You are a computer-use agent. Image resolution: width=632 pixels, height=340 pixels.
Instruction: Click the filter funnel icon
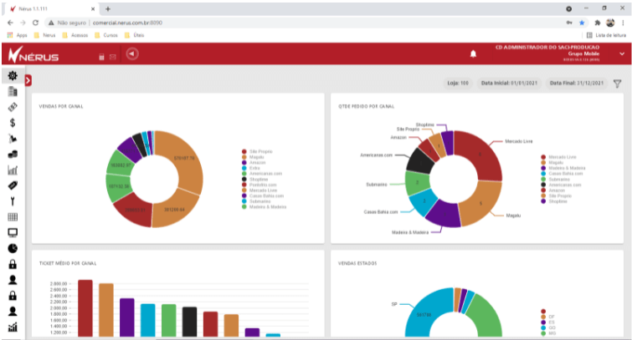617,84
